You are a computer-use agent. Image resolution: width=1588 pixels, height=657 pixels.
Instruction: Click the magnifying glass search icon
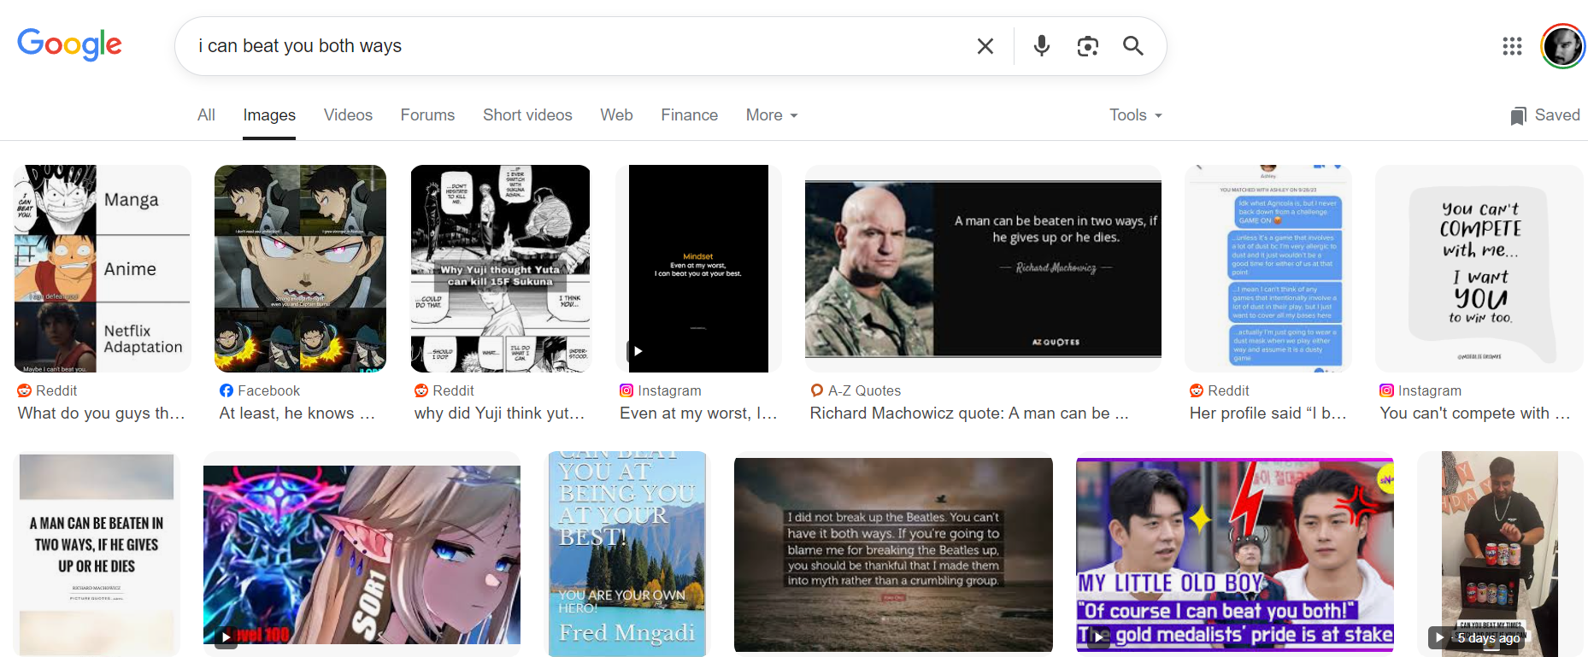[1133, 46]
